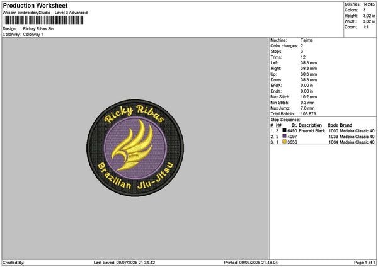
Task: Click Madeira Classic 40 in the first row
Action: pyautogui.click(x=357, y=131)
